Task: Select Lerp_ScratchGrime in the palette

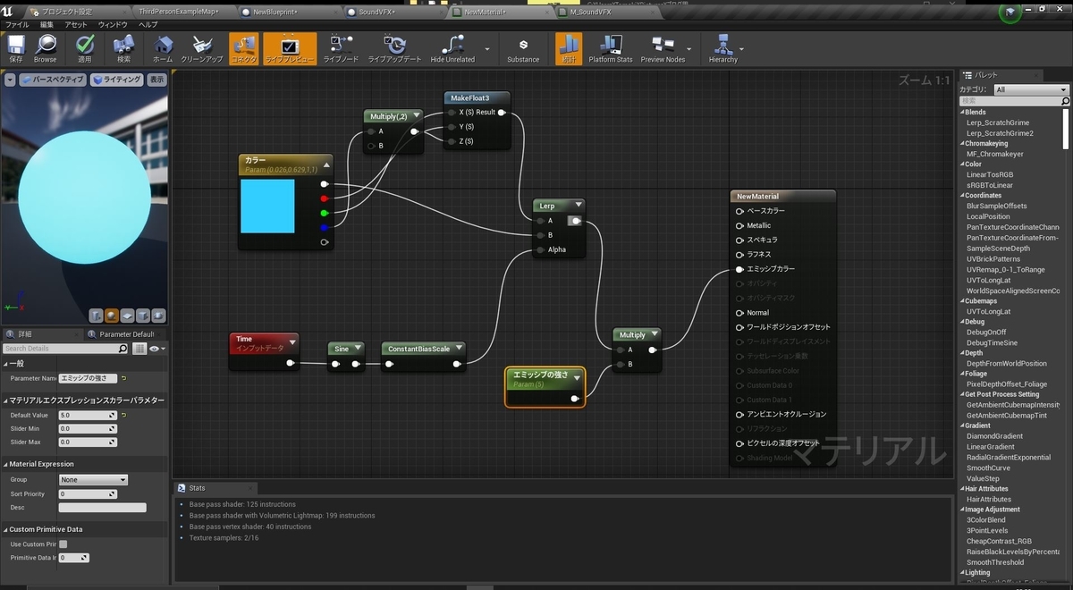Action: click(x=998, y=122)
